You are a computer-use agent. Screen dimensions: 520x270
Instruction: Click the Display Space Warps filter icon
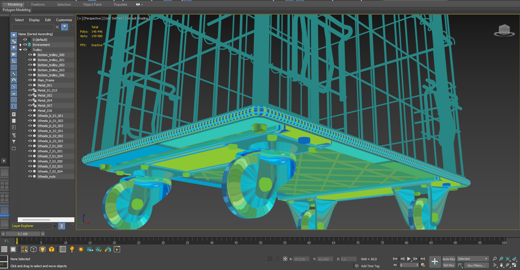pyautogui.click(x=14, y=67)
